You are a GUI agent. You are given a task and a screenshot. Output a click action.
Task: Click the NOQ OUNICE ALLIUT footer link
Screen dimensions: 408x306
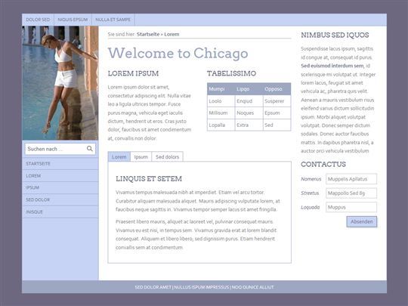pos(253,287)
